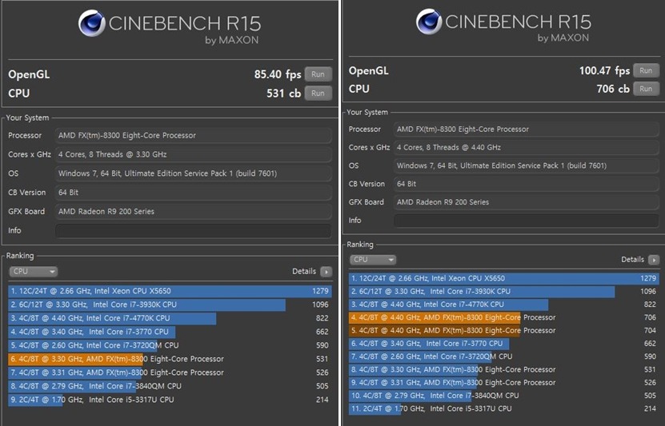This screenshot has width=665, height=426.
Task: Click CB Version '64 Bit' field in right window
Action: click(527, 184)
